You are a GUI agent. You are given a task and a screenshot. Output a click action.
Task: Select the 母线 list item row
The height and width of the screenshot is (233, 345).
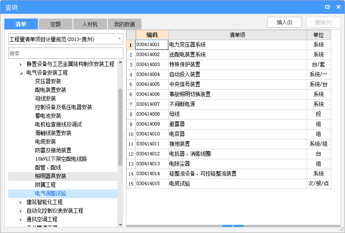point(229,114)
